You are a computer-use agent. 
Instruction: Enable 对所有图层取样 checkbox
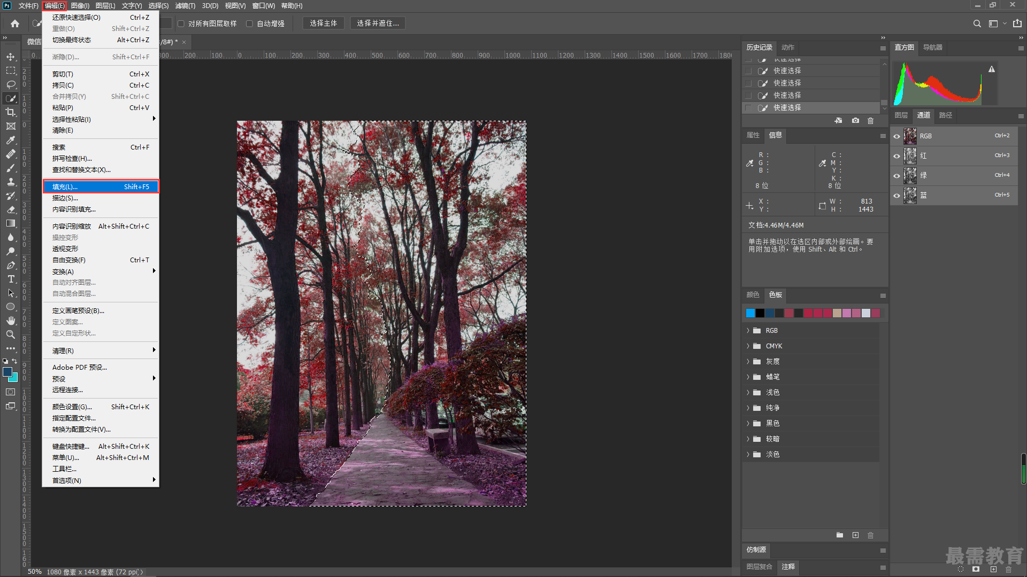(x=181, y=24)
